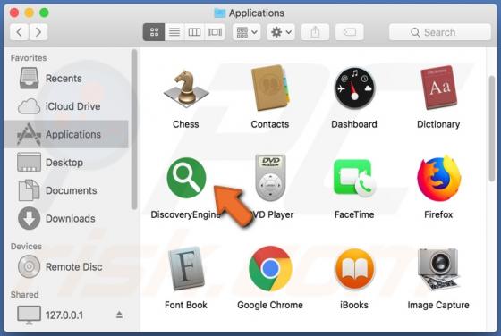The image size is (501, 336).
Task: Click the sidebar vertical scrollbar
Action: pyautogui.click(x=134, y=130)
